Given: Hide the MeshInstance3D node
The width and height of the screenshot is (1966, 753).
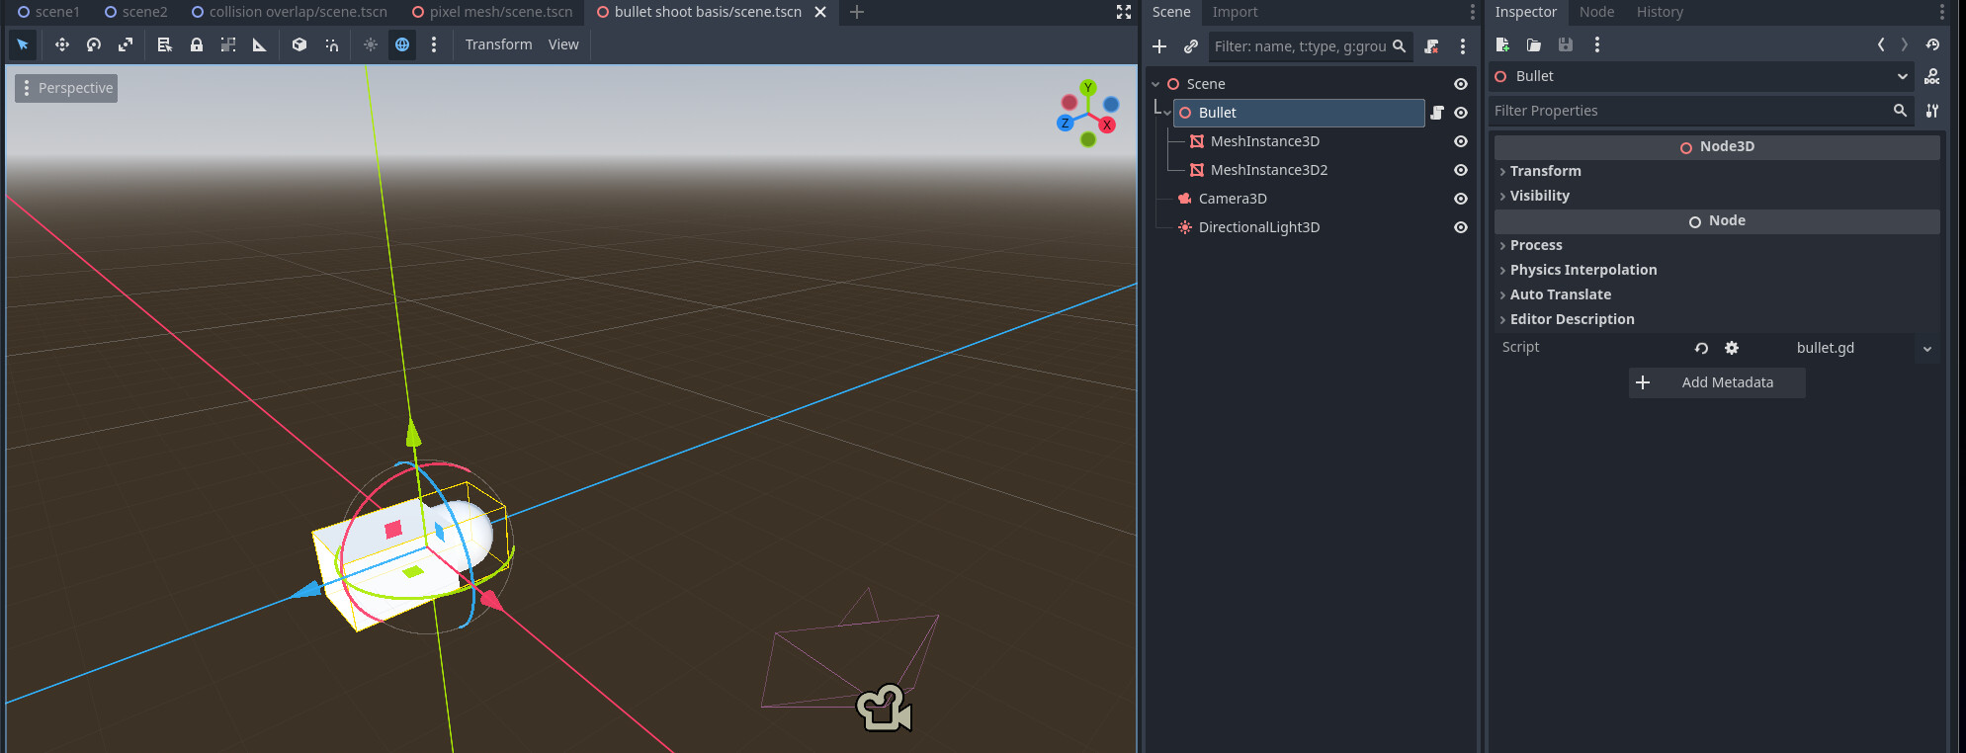Looking at the screenshot, I should (1461, 141).
